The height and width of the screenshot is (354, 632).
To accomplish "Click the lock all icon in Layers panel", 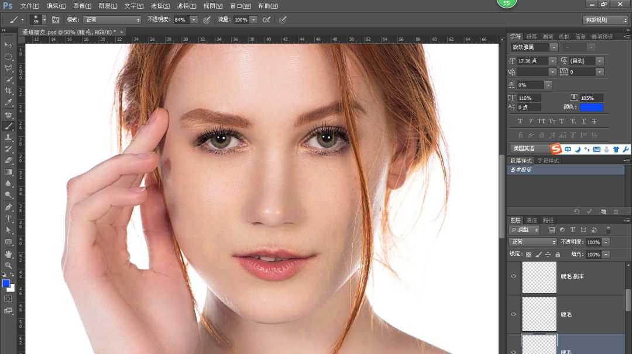I will [557, 255].
